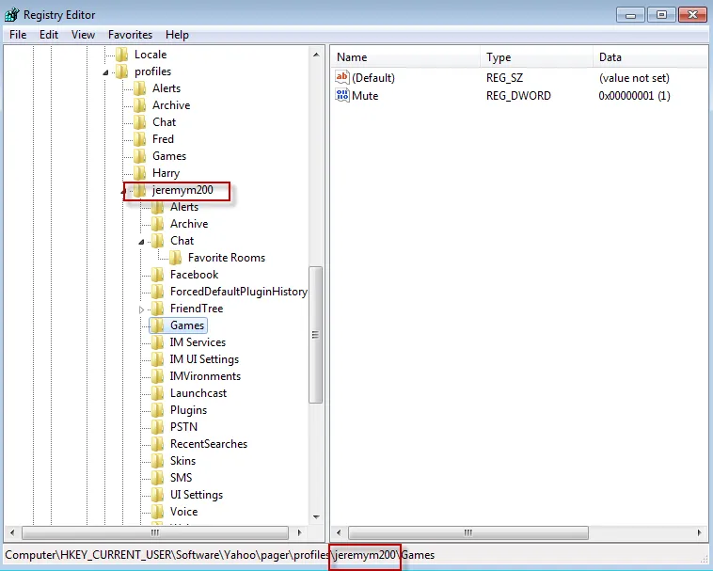Expand the FriendTree key
This screenshot has width=713, height=571.
pyautogui.click(x=141, y=309)
